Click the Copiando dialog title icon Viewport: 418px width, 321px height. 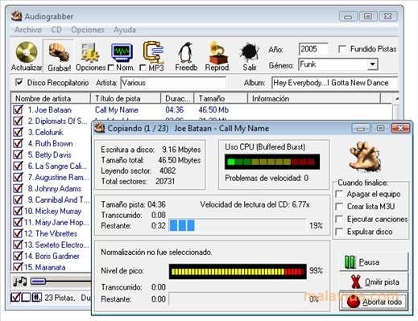click(x=99, y=128)
